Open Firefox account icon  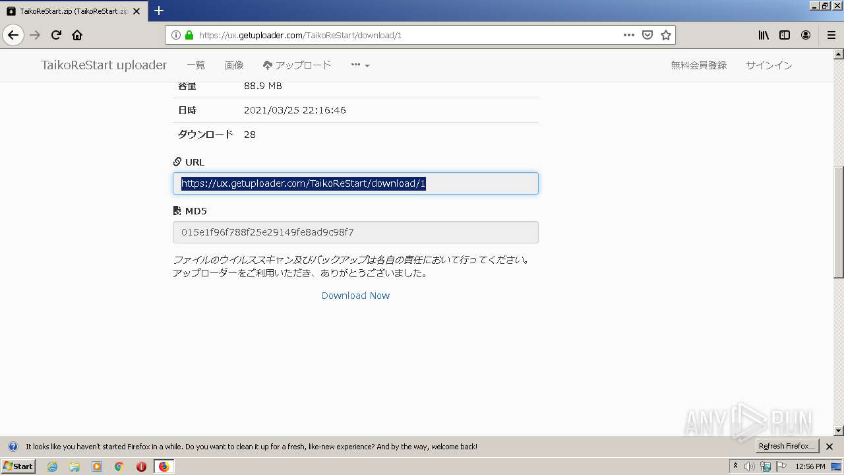click(x=806, y=35)
